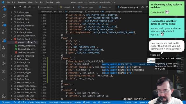Expand the EcsTests_Interact tree node
The width and height of the screenshot is (186, 104).
(12, 16)
